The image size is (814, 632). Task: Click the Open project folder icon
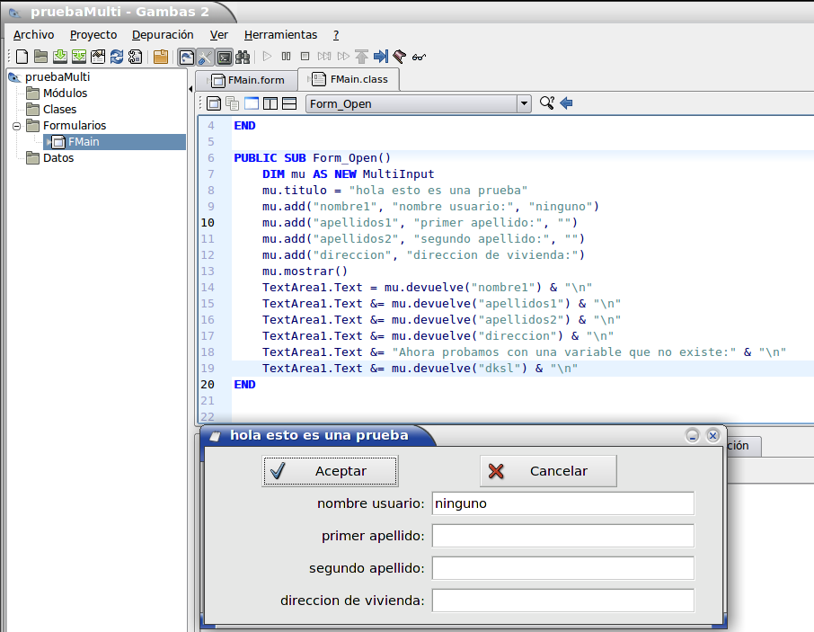pyautogui.click(x=40, y=57)
